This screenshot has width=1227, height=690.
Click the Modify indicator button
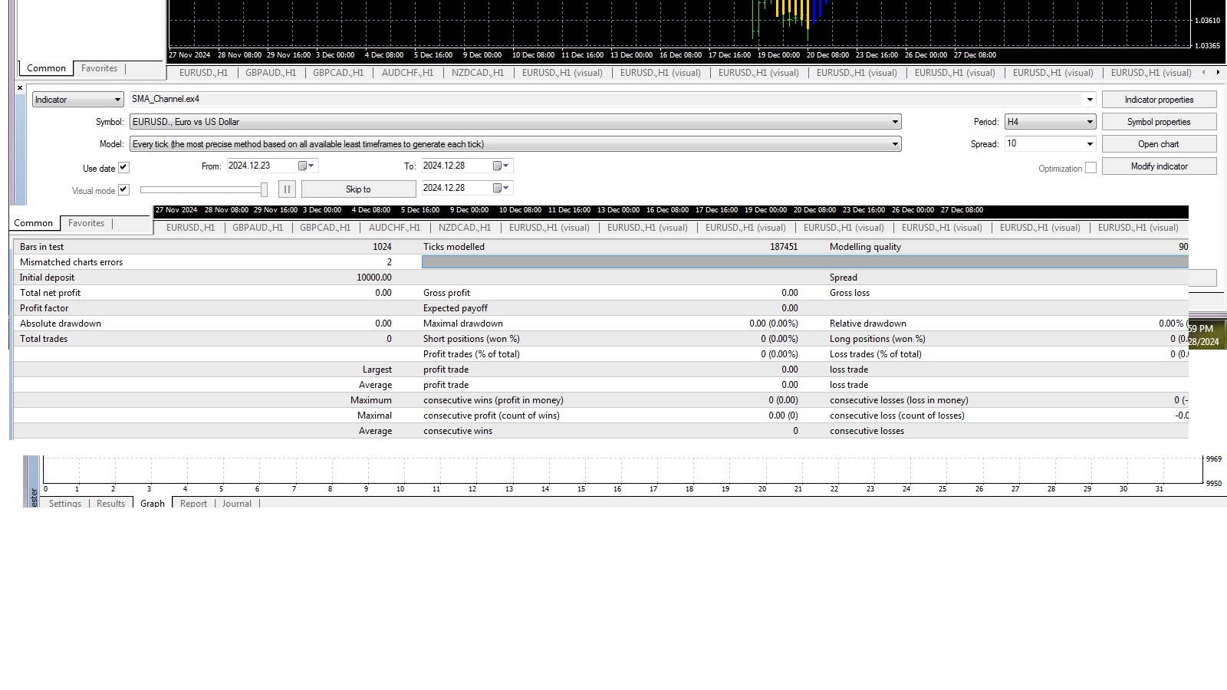[1159, 166]
